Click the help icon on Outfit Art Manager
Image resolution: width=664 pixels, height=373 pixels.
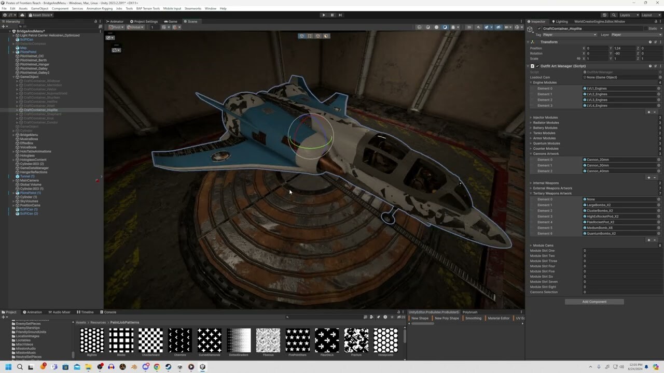click(649, 66)
